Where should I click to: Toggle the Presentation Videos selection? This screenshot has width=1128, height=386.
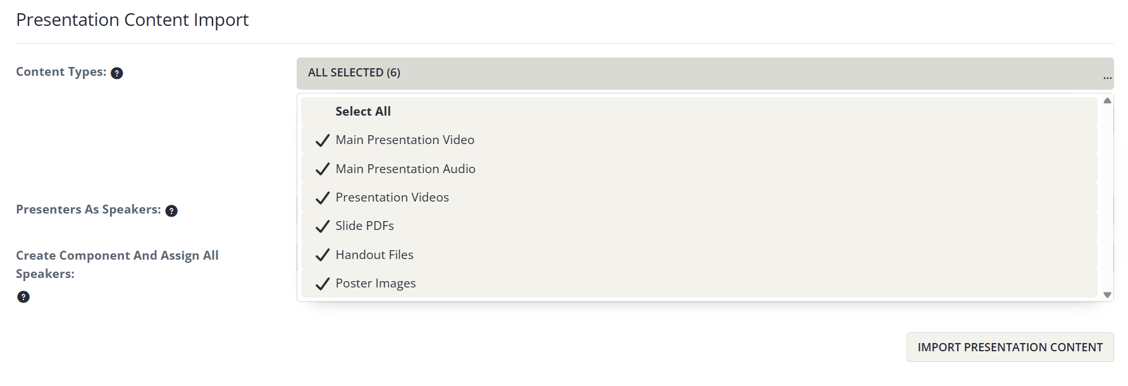coord(392,197)
